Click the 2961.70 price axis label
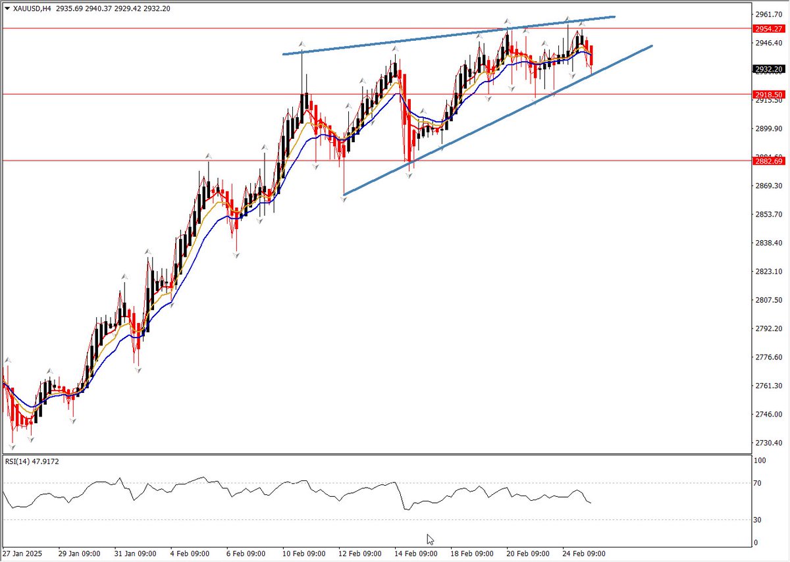The image size is (790, 562). [x=768, y=14]
